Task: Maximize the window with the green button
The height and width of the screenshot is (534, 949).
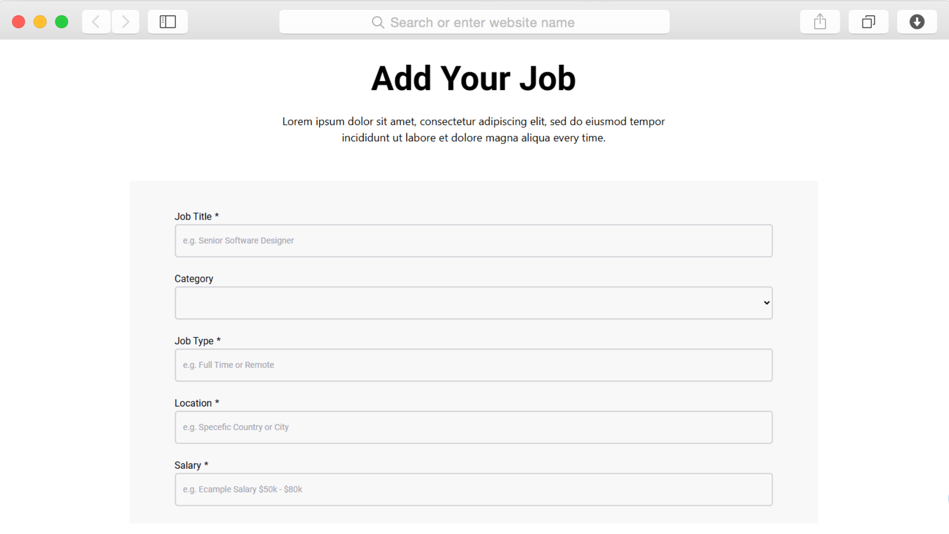Action: coord(62,22)
